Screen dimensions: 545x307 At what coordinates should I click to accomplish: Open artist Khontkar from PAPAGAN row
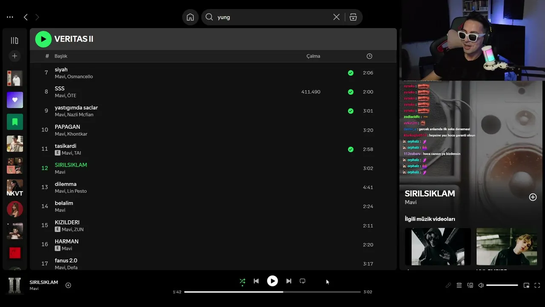point(77,134)
